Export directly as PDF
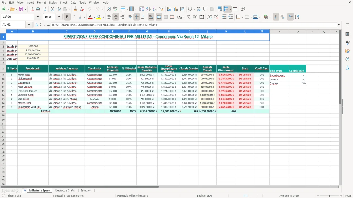The width and height of the screenshot is (353, 198). (x=31, y=9)
